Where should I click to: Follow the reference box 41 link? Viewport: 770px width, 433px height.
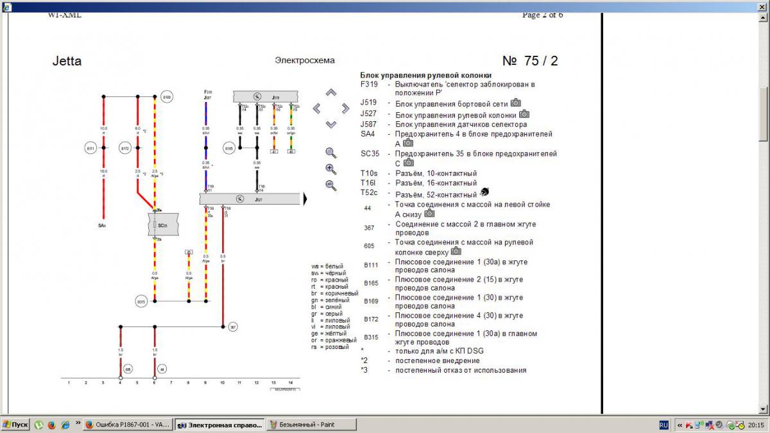[274, 151]
